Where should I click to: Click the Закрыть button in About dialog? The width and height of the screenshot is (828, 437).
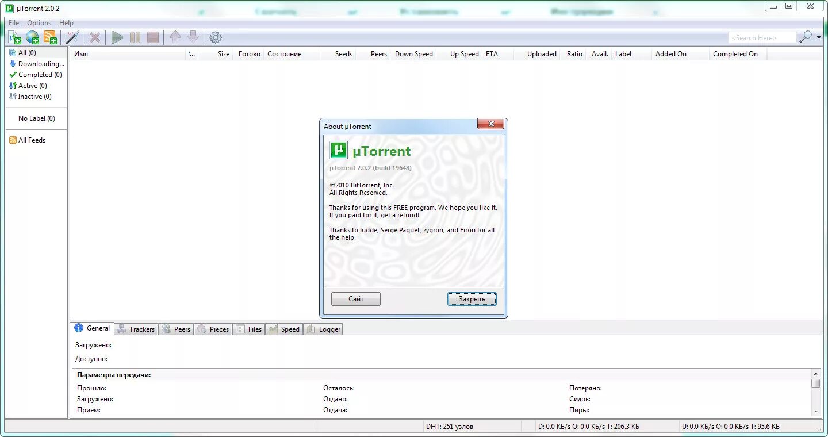click(x=472, y=299)
